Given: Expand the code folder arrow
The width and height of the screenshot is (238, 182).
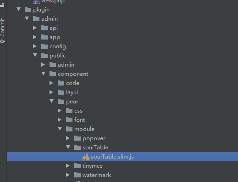Looking at the screenshot, I should [51, 83].
